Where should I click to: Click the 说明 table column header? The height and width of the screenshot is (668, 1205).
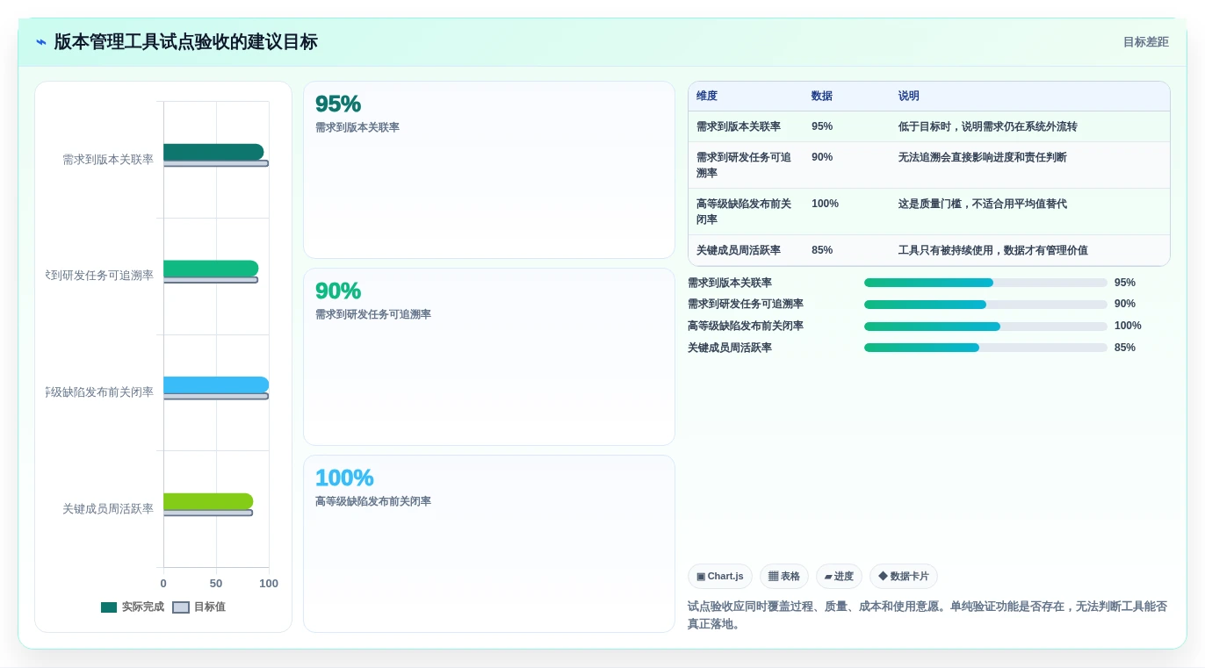click(x=909, y=97)
